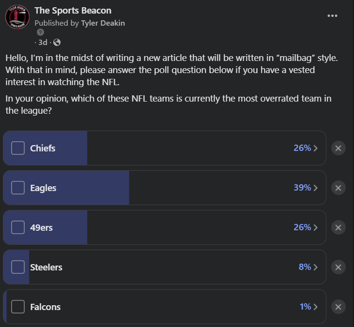Click the 3d post timestamp
This screenshot has width=354, height=327.
43,43
